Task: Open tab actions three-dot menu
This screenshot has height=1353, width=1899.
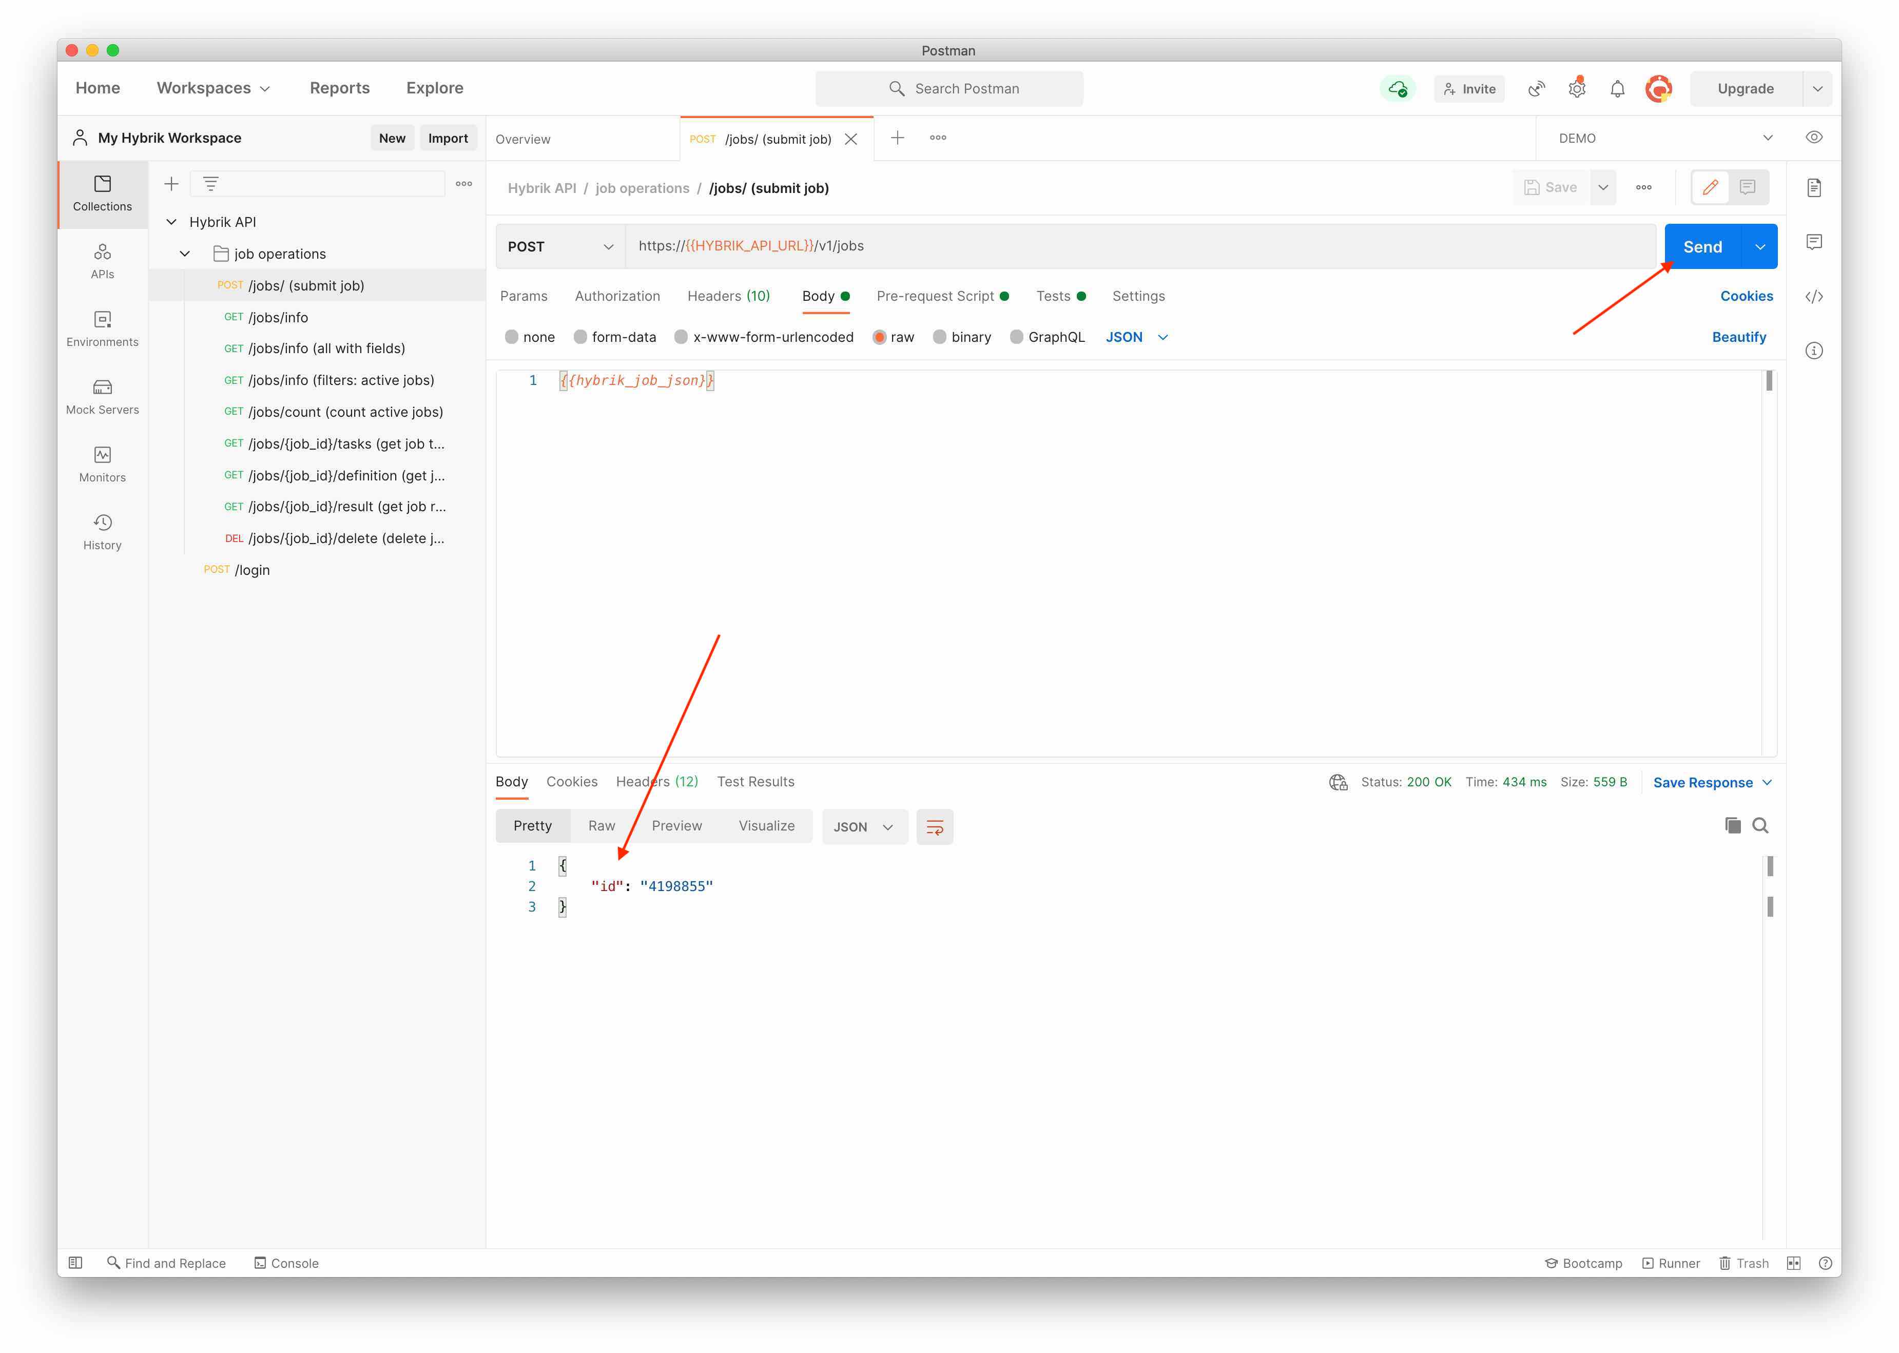Action: pos(938,138)
